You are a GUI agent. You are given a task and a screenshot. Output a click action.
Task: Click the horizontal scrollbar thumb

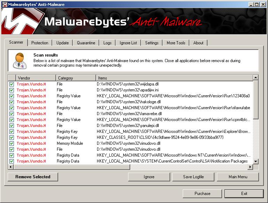click(72, 167)
